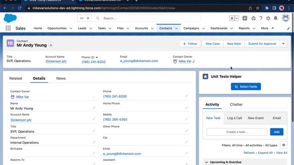Screen dimensions: 294x165
Task: Open browser extensions puzzle icon
Action: pyautogui.click(x=266, y=8)
